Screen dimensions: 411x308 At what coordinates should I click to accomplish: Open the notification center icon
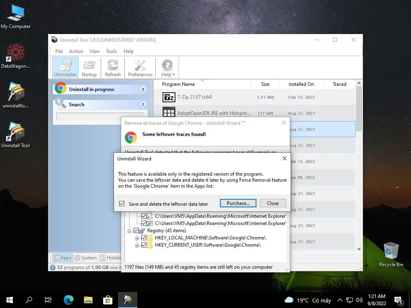click(x=398, y=300)
